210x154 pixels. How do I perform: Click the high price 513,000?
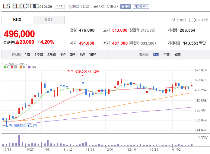pyautogui.click(x=120, y=30)
